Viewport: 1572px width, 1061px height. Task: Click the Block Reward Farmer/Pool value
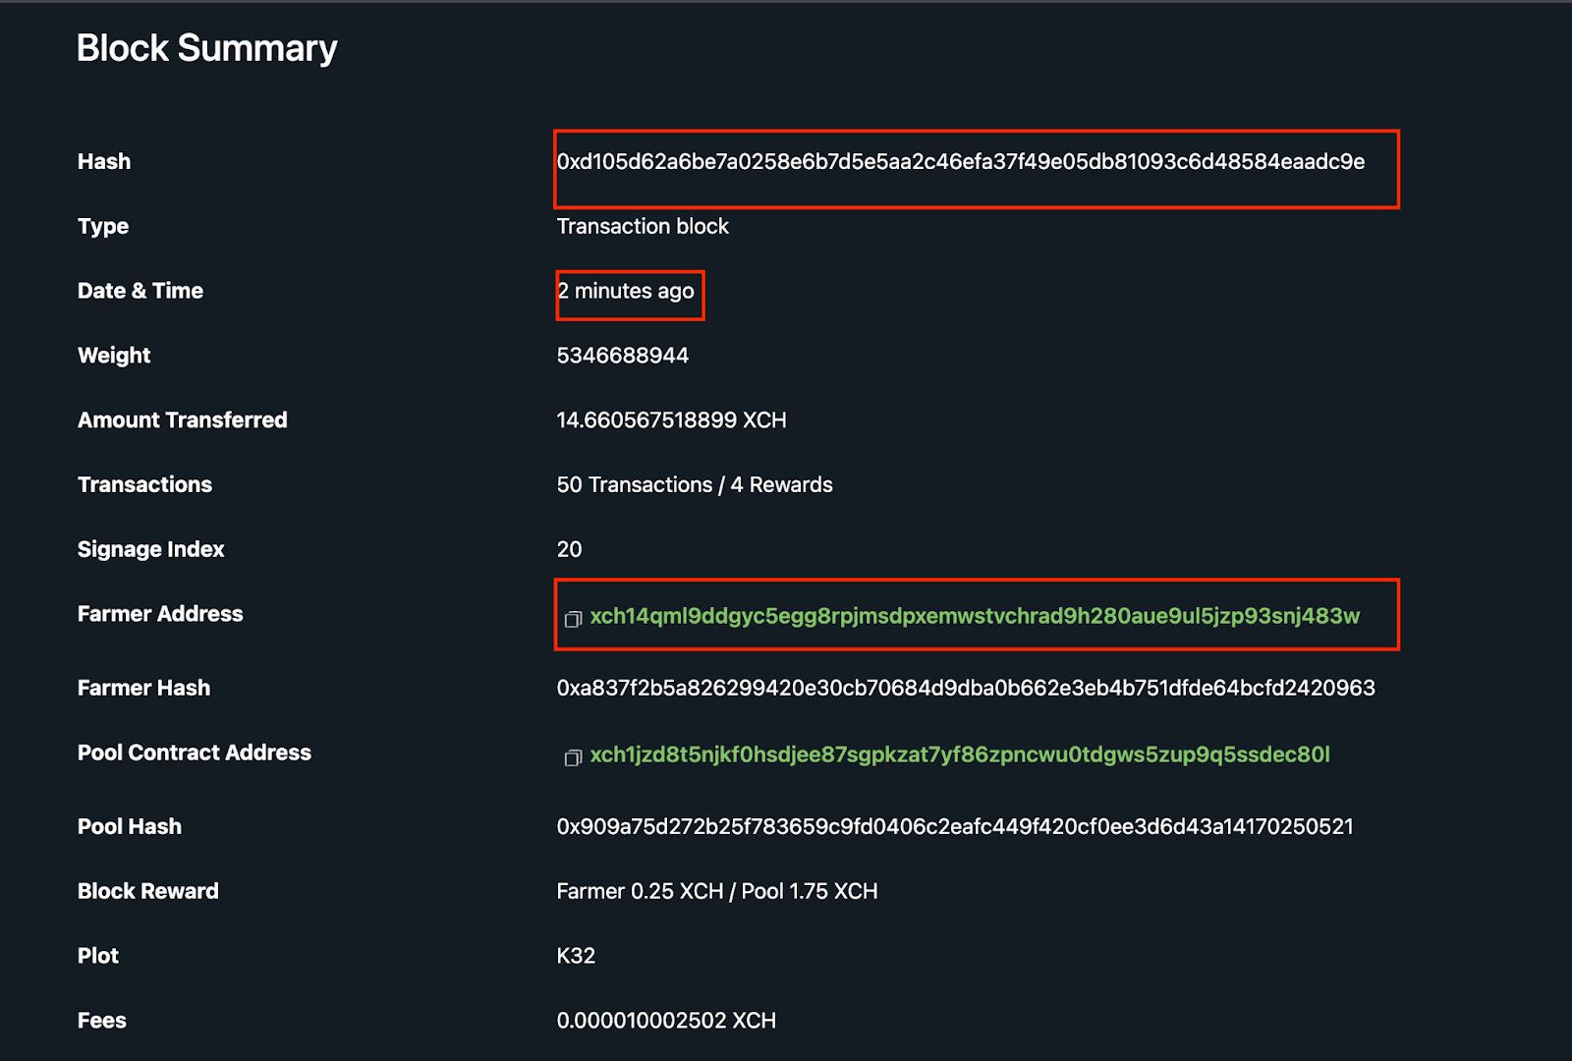(717, 891)
